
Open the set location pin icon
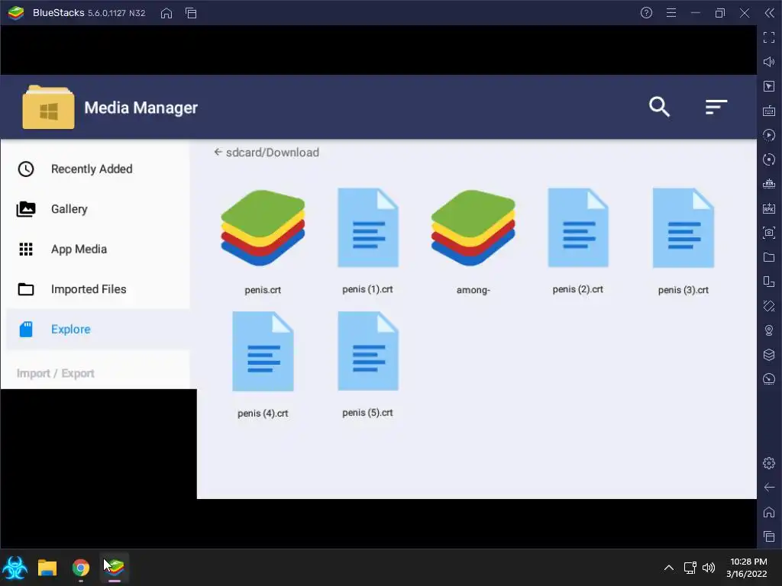click(x=769, y=330)
